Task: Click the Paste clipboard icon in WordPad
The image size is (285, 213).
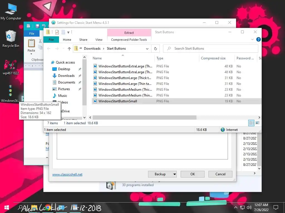Action: click(31, 44)
